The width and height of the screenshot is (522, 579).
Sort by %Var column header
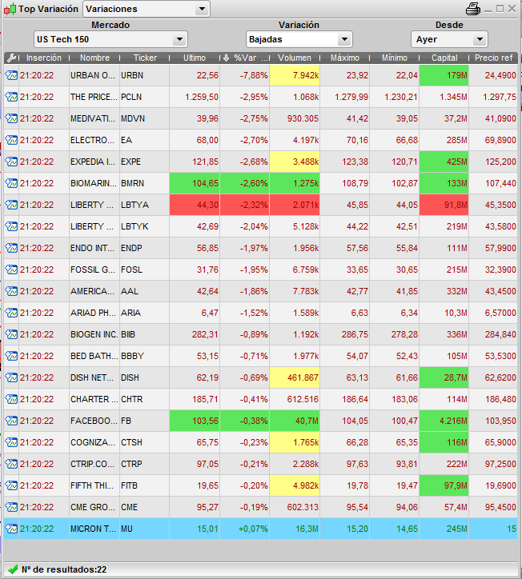245,58
